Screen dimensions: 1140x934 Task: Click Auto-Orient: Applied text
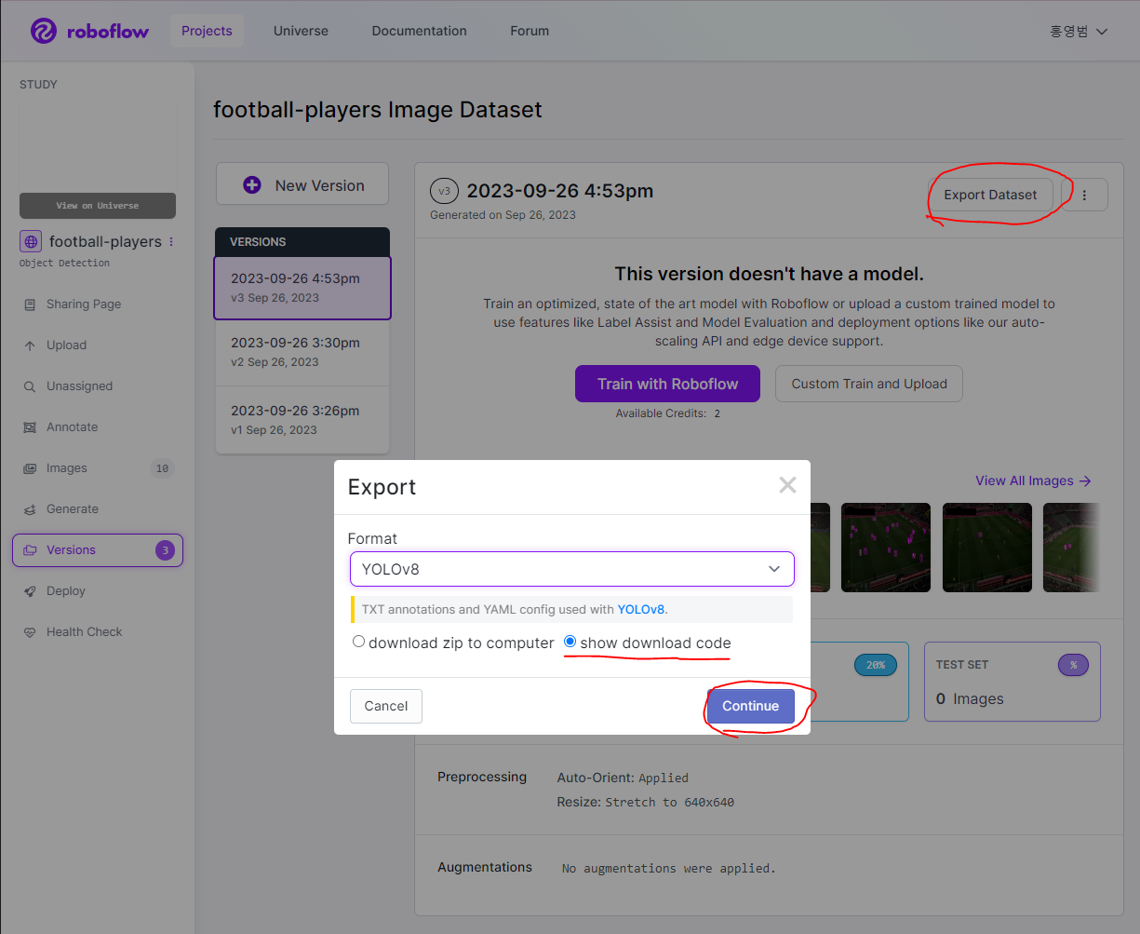[x=623, y=778]
